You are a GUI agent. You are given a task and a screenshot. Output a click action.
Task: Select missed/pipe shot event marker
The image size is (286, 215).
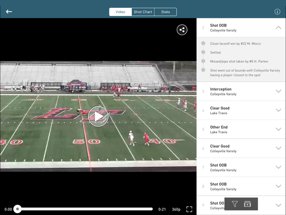203,61
